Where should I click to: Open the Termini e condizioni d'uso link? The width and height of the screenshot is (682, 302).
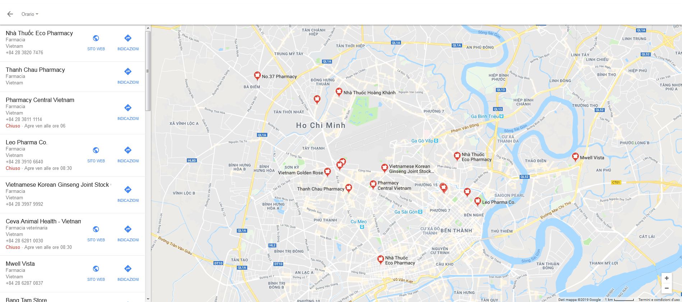point(659,299)
